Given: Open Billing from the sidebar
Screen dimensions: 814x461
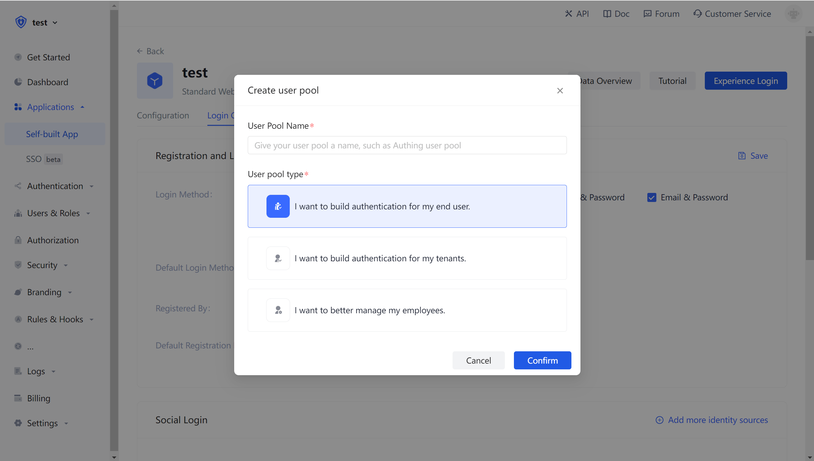Looking at the screenshot, I should (x=38, y=398).
